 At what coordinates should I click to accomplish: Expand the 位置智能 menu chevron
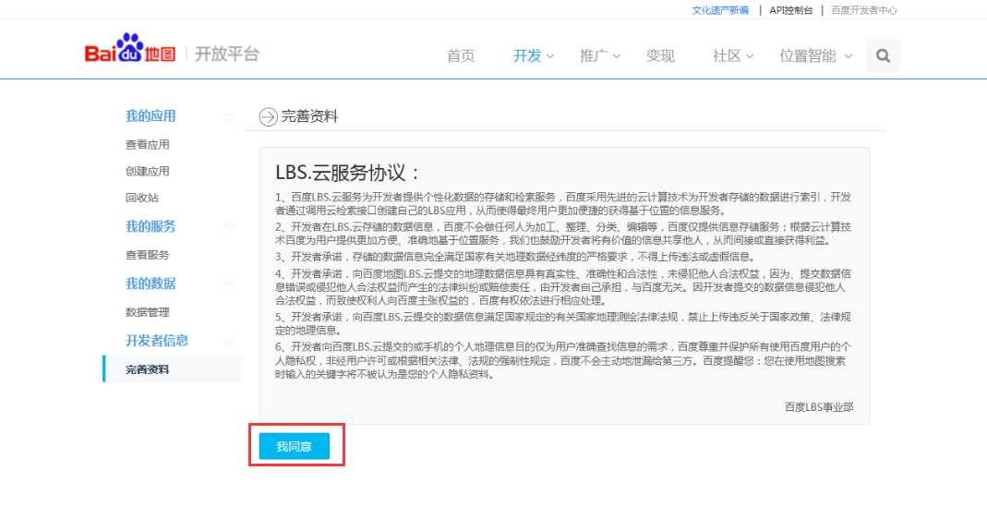pos(848,56)
